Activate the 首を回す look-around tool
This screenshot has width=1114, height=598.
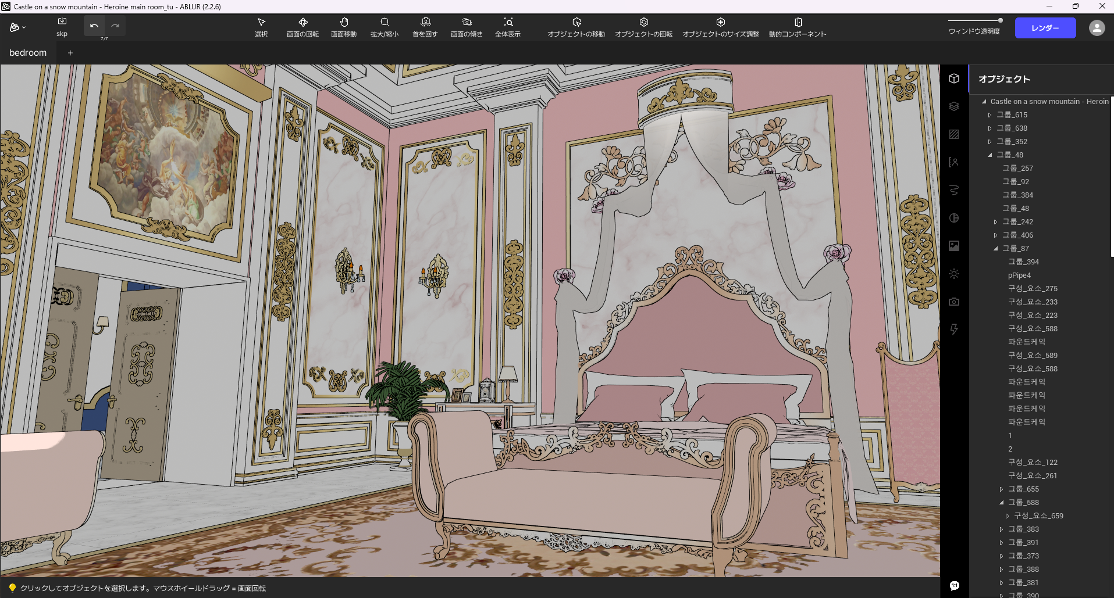(x=425, y=27)
